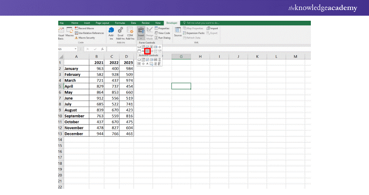The width and height of the screenshot is (369, 195).
Task: Click View Code button
Action: point(164,33)
